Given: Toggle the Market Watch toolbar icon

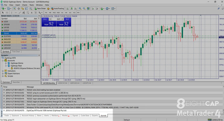Looking at the screenshot, I should tap(15, 9).
